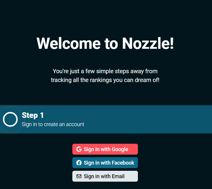Click the word "Google" on red button
Viewport: 212px width, 189px height.
(120, 149)
